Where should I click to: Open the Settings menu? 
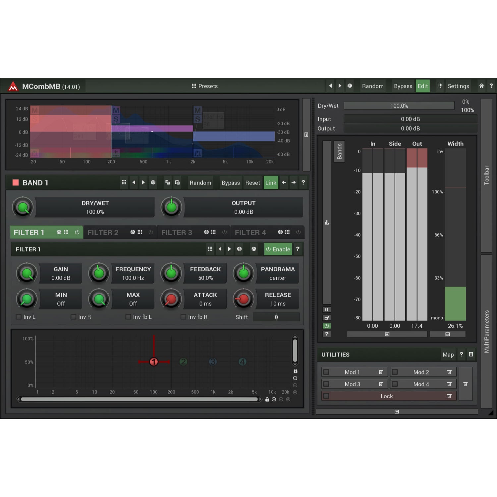tap(458, 86)
